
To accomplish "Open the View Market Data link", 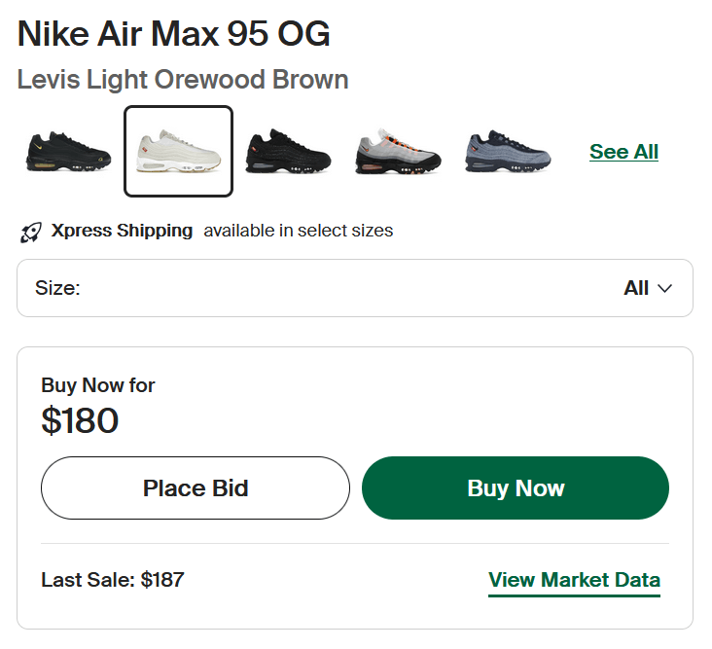I will (574, 581).
